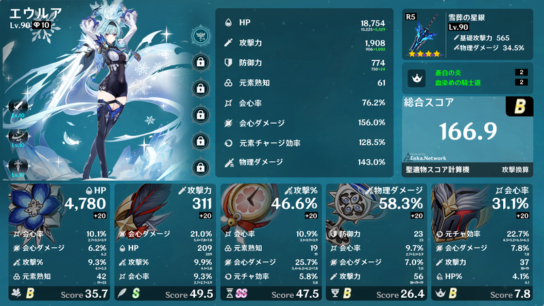The height and width of the screenshot is (306, 544).
Task: Click the unlocked first constellation icon
Action: click(201, 35)
